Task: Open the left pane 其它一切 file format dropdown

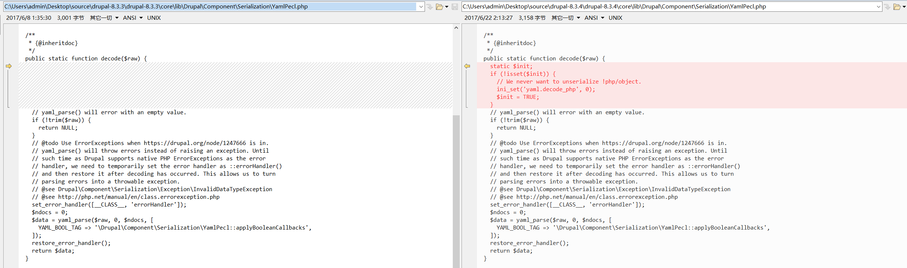Action: tap(104, 18)
